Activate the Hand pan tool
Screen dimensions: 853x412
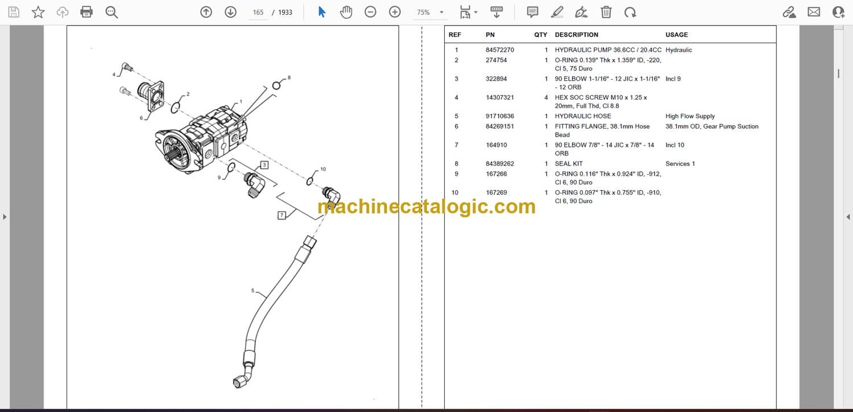pyautogui.click(x=346, y=12)
